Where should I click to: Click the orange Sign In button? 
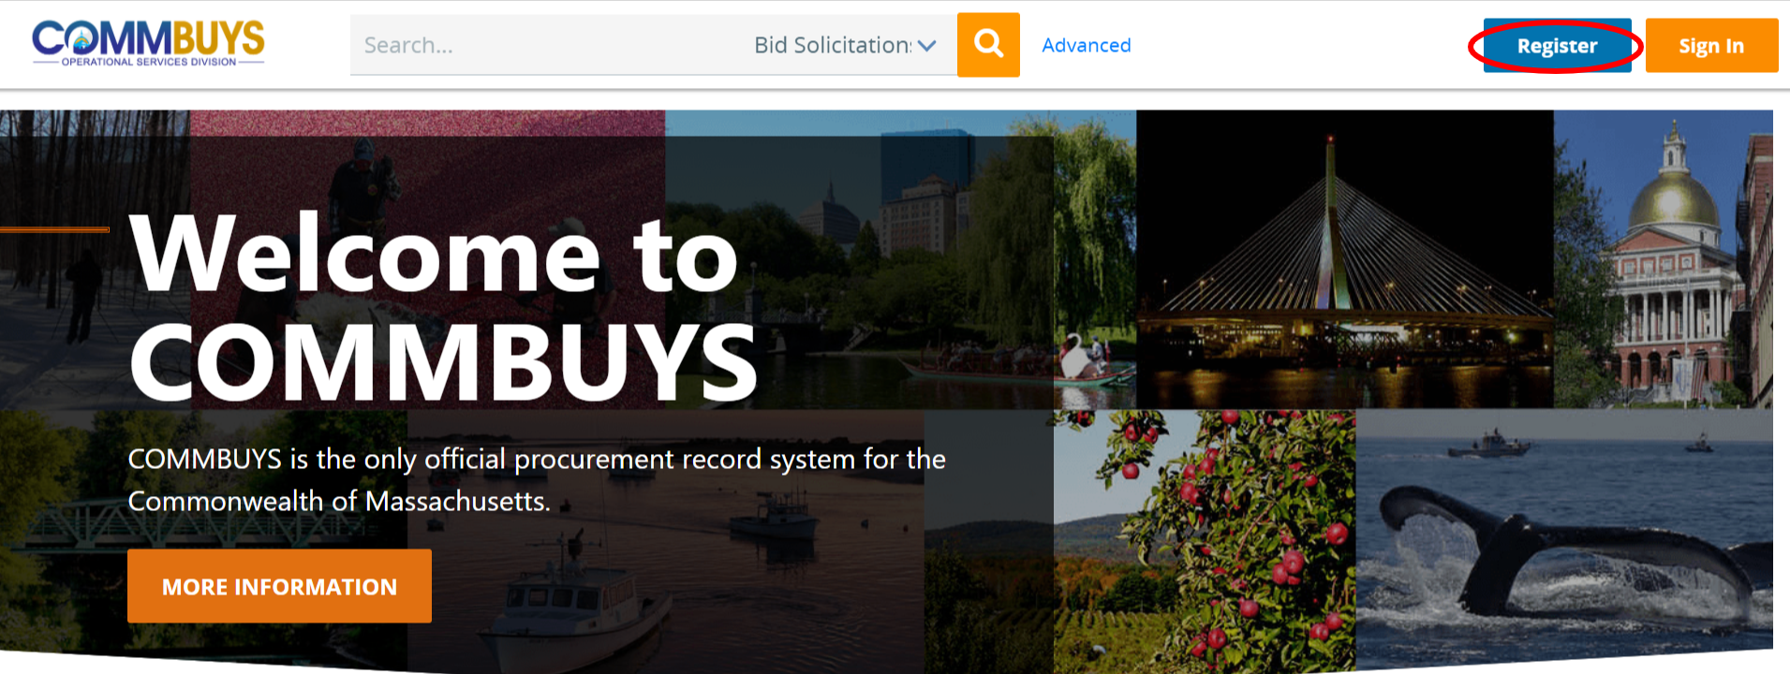[x=1711, y=46]
